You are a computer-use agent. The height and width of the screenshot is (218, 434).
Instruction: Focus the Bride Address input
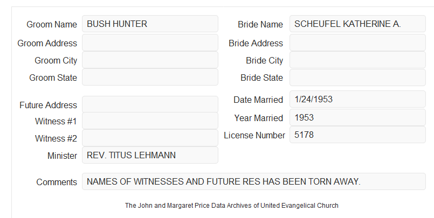357,43
